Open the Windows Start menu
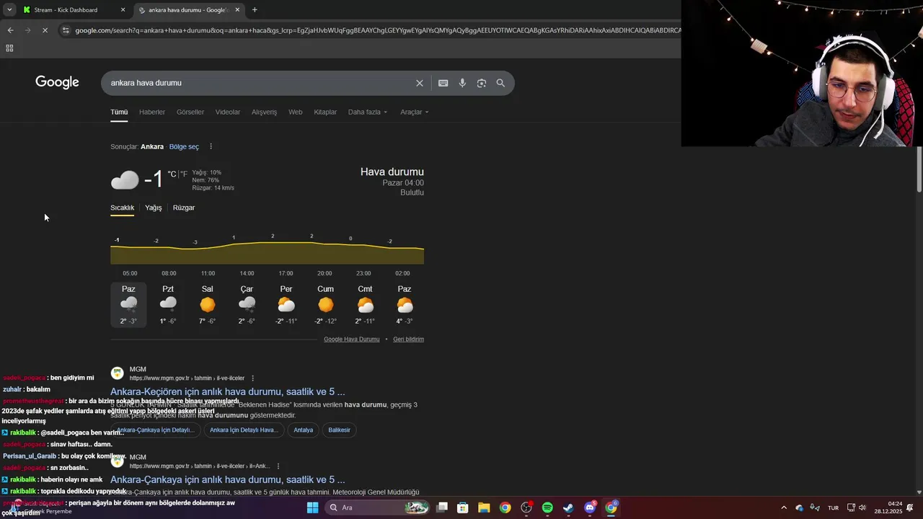This screenshot has height=519, width=923. click(312, 507)
